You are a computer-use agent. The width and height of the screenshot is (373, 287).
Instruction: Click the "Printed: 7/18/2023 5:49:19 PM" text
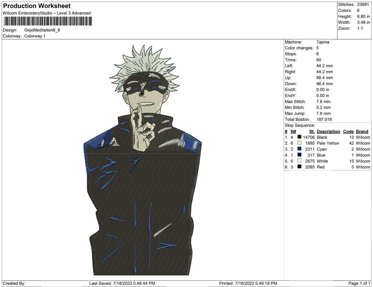tap(248, 283)
